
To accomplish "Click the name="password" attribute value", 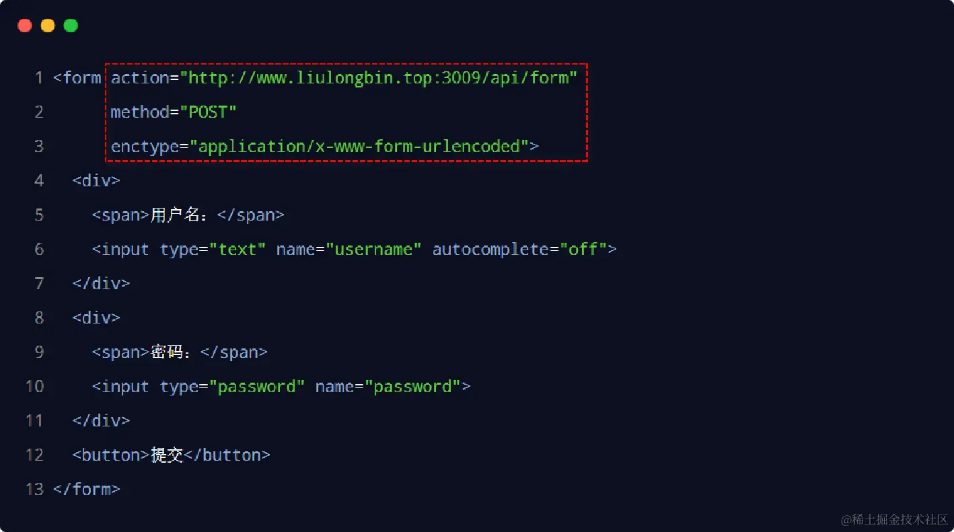I will [412, 387].
